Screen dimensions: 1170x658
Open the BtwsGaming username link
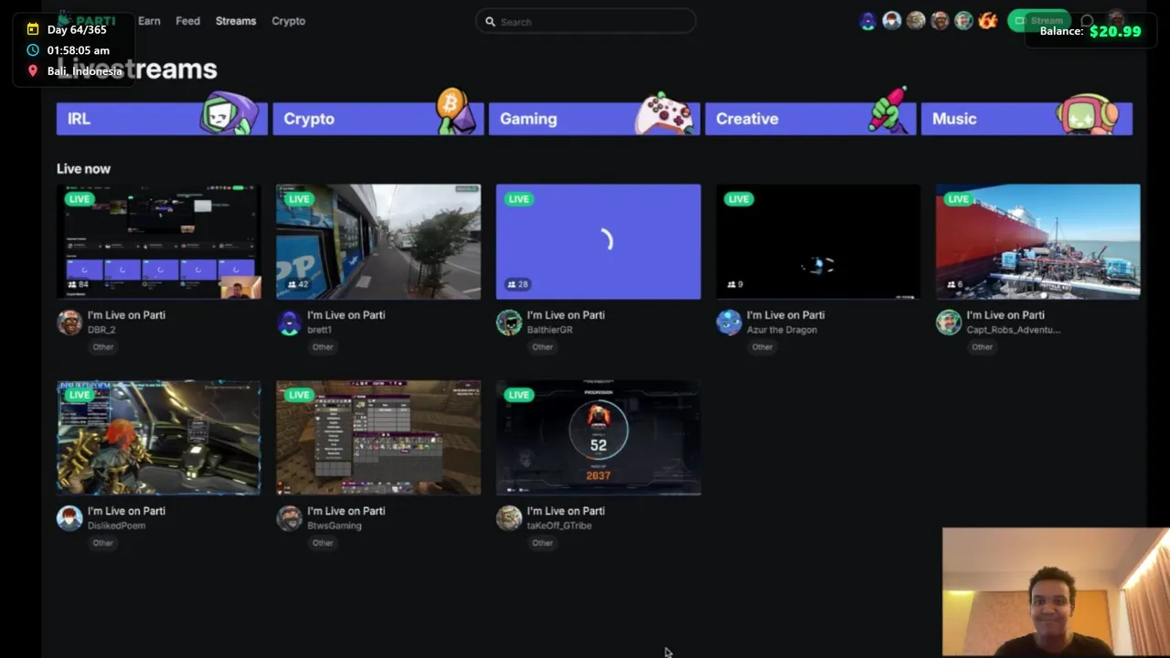pyautogui.click(x=335, y=525)
